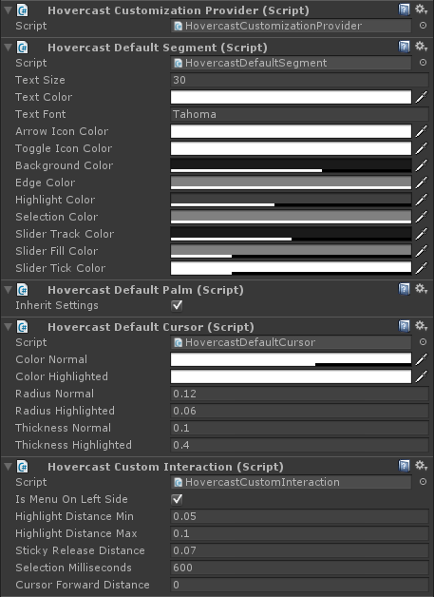Collapse Hovercast Customization Provider component
Screen dimensions: 434x597
[8, 10]
